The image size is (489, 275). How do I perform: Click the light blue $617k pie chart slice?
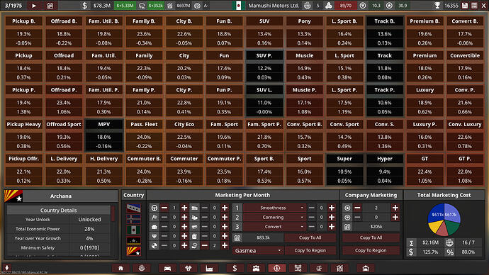tap(452, 213)
